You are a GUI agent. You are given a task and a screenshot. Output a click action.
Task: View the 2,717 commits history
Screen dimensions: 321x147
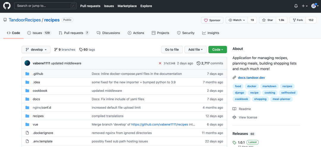point(210,63)
